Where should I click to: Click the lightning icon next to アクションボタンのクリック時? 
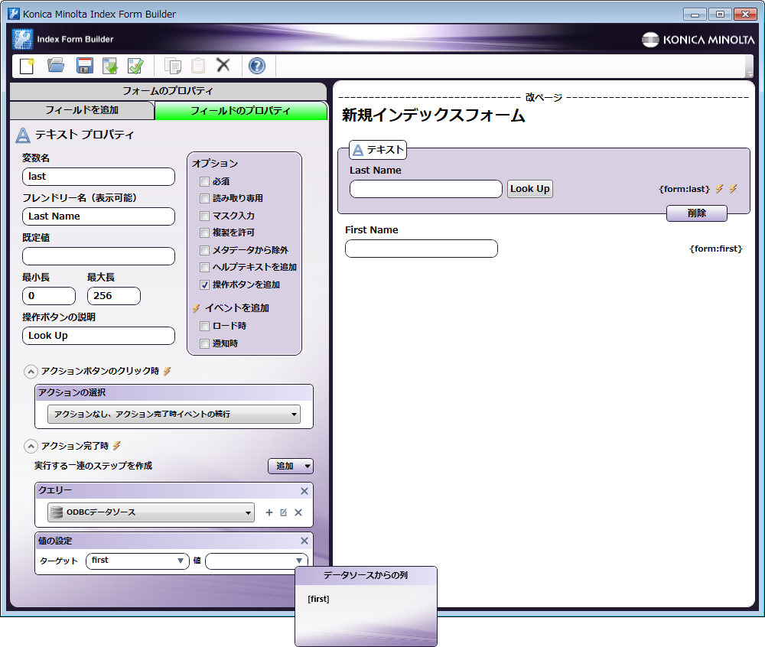pos(168,371)
